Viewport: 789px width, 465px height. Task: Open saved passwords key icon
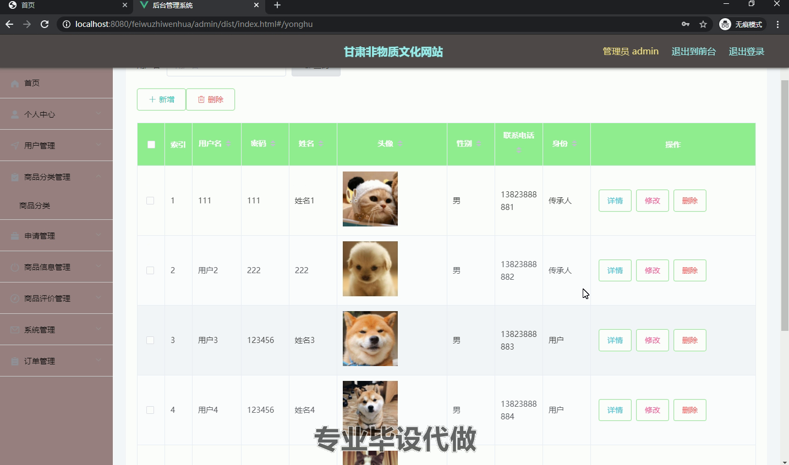click(686, 24)
